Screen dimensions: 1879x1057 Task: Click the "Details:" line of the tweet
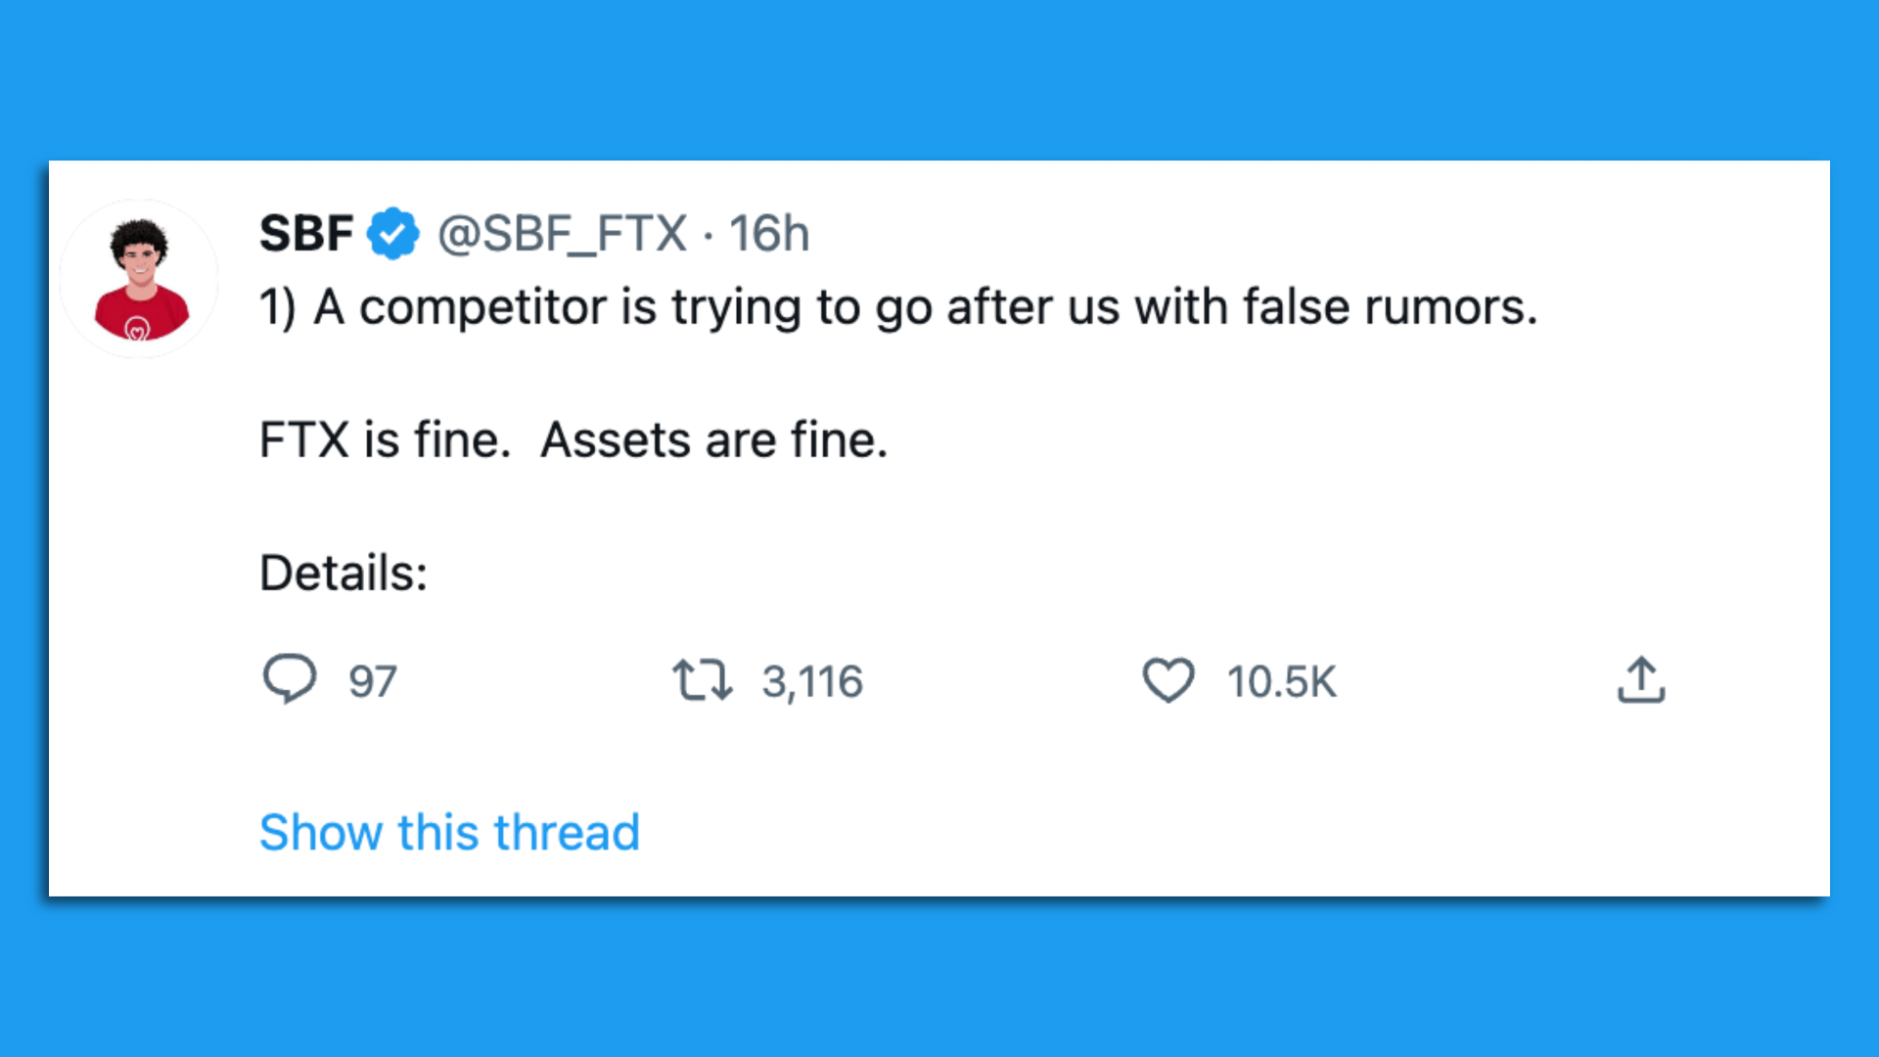[x=344, y=574]
